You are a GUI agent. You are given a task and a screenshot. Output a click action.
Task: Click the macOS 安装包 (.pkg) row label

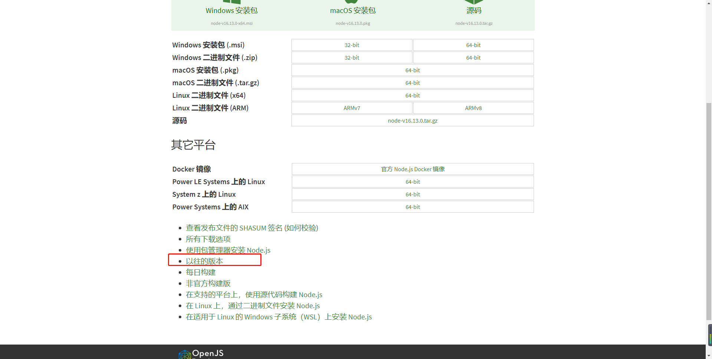[x=205, y=70]
